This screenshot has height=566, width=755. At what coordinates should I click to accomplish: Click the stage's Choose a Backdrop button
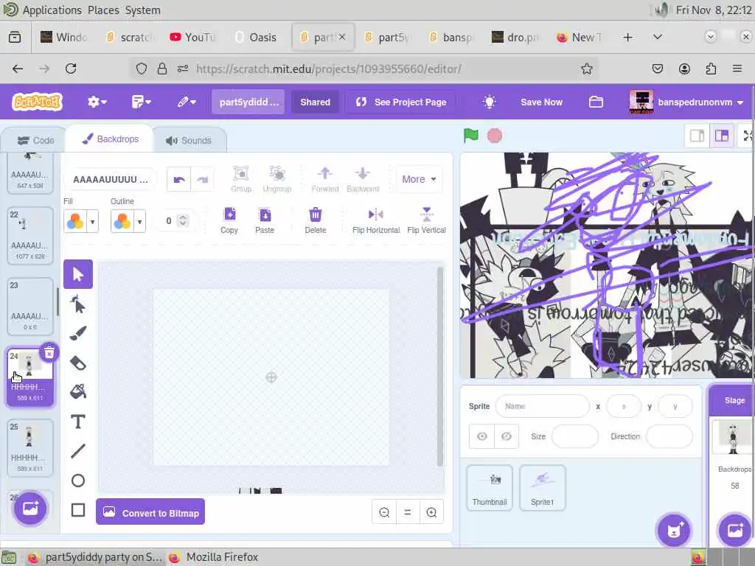point(734,531)
